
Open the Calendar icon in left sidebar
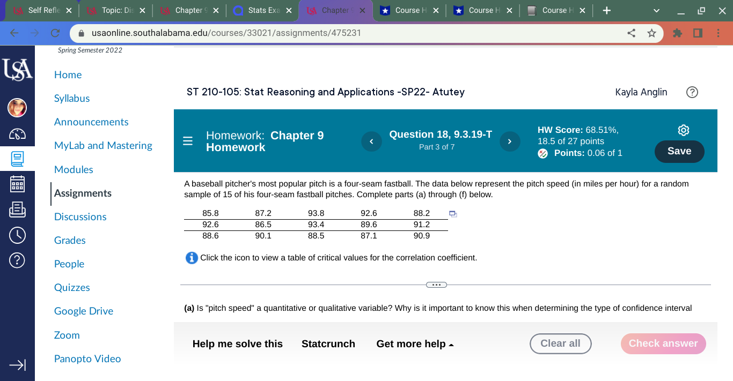click(17, 183)
